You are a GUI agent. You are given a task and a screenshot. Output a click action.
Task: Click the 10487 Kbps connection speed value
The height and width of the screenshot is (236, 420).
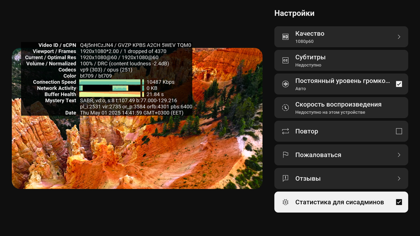pos(160,82)
